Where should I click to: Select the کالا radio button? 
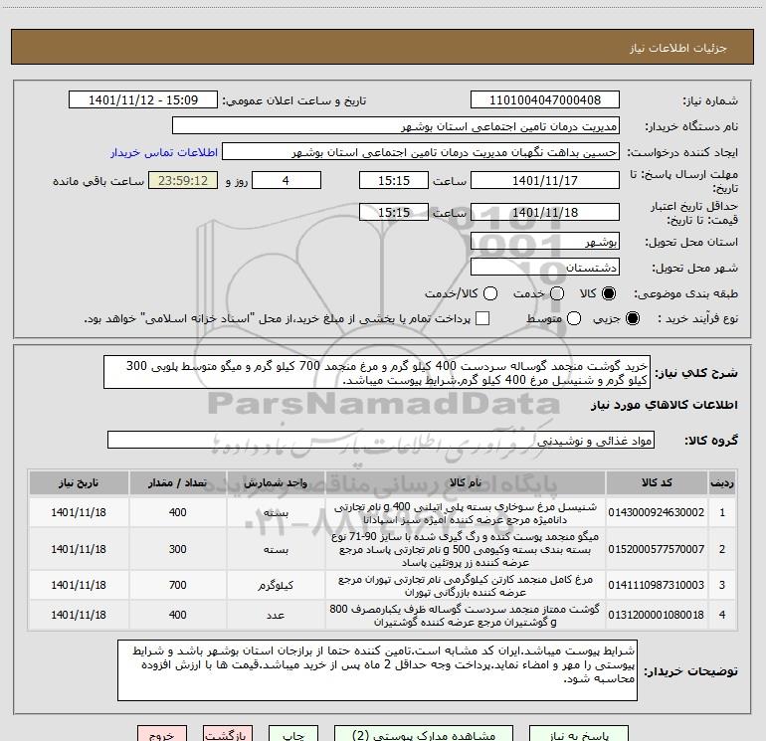coord(609,293)
